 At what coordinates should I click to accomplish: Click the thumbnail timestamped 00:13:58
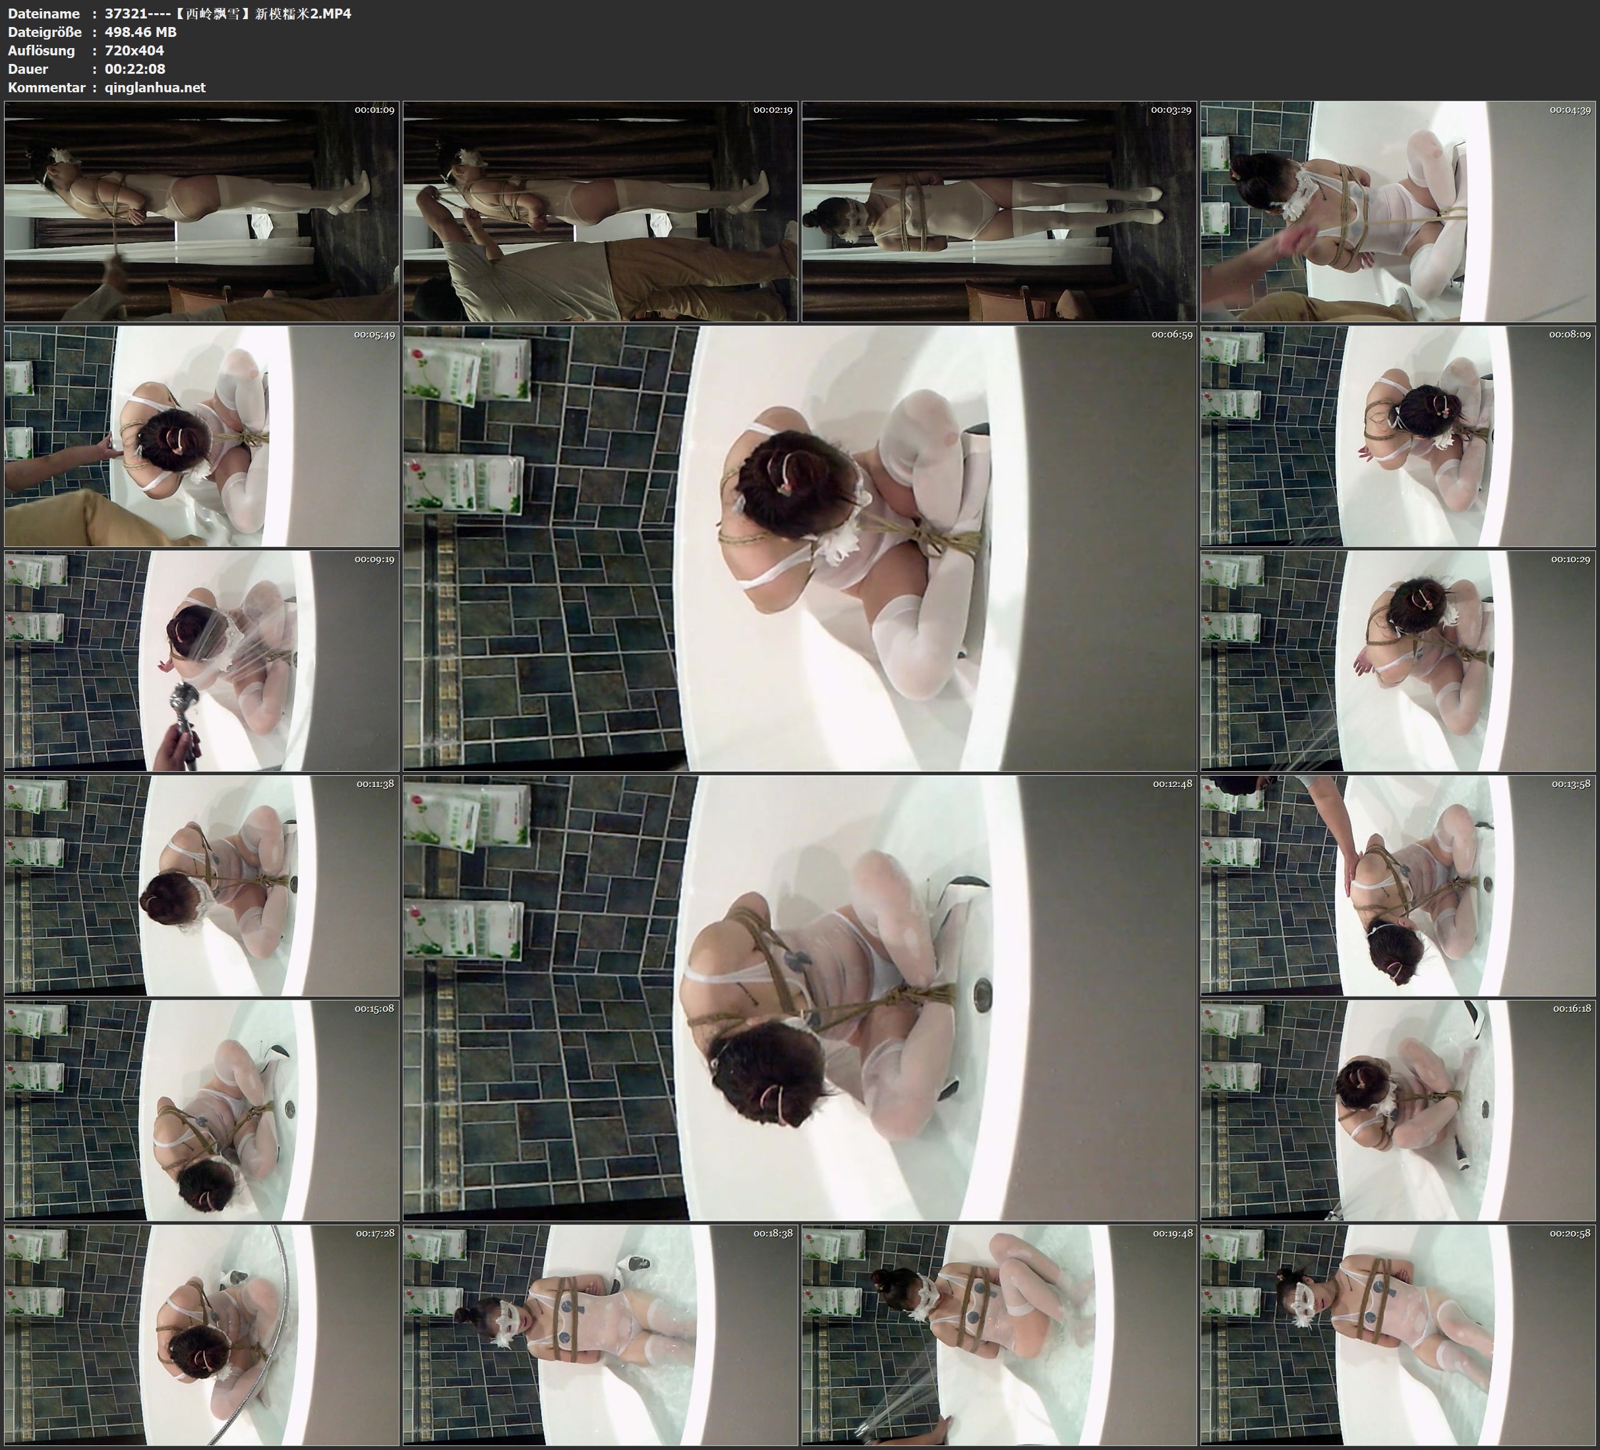click(x=1398, y=885)
